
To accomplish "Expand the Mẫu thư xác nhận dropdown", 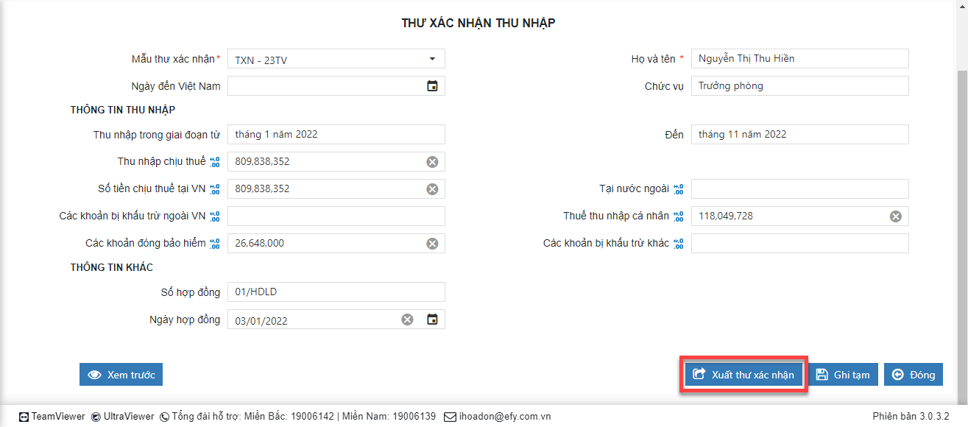I will coord(432,60).
